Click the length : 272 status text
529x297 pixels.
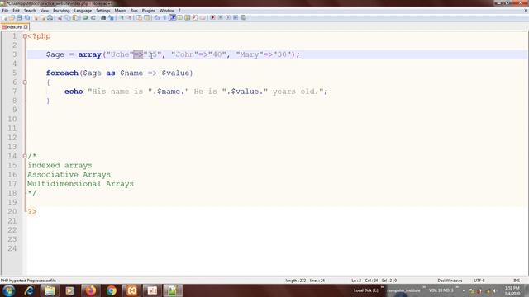(296, 280)
